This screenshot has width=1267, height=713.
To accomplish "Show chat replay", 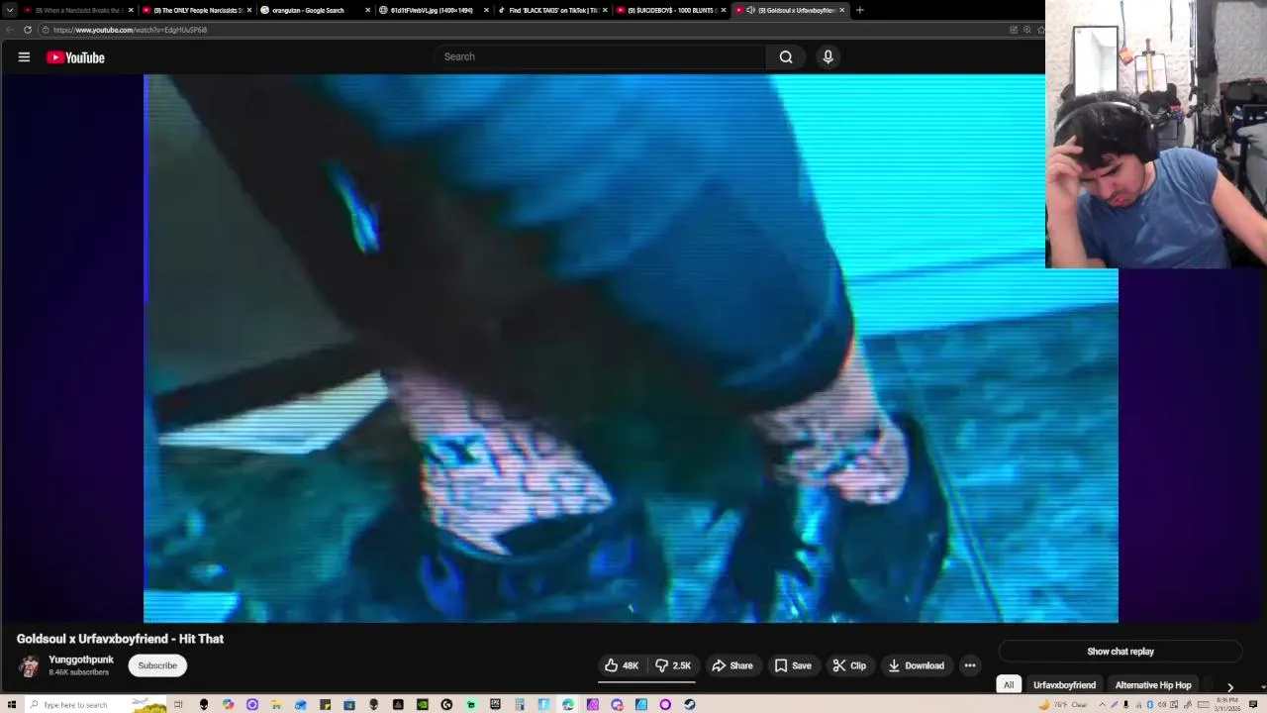I will click(x=1121, y=652).
